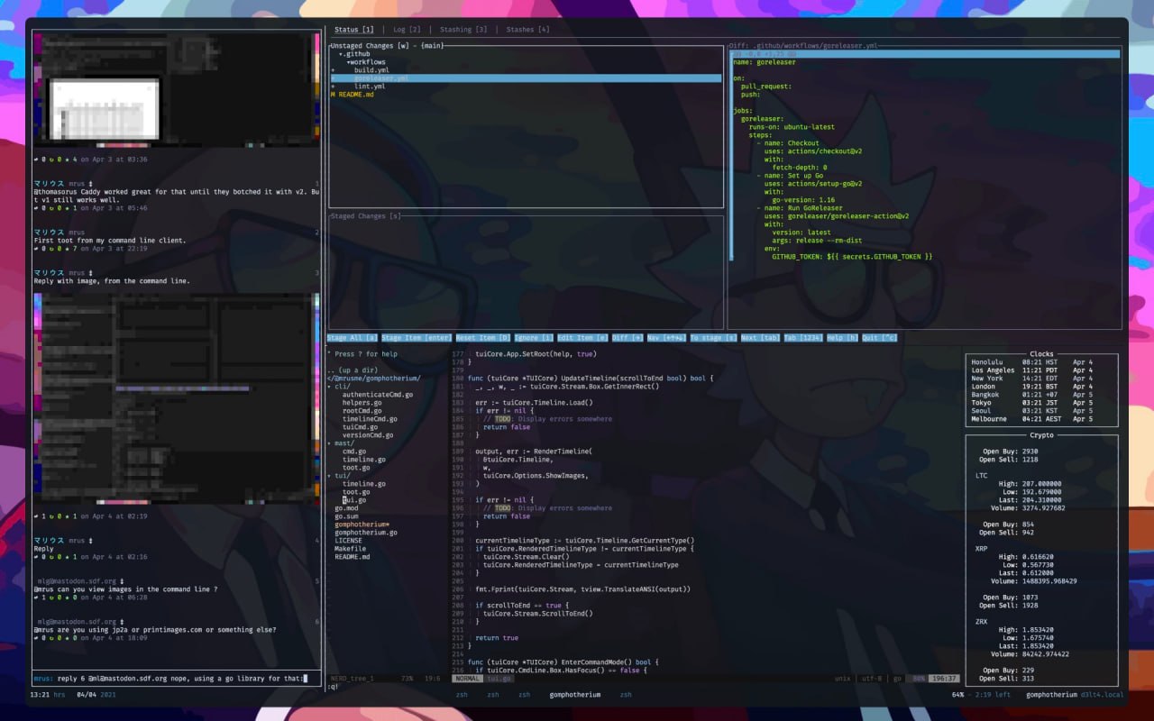Screen dimensions: 1154x721
Task: Click the NORMAL mode indicator in vim statusline
Action: pyautogui.click(x=467, y=678)
